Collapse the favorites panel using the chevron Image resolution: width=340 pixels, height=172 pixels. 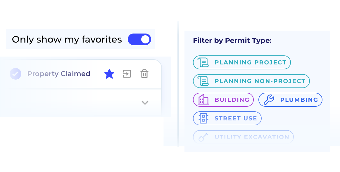[x=144, y=103]
